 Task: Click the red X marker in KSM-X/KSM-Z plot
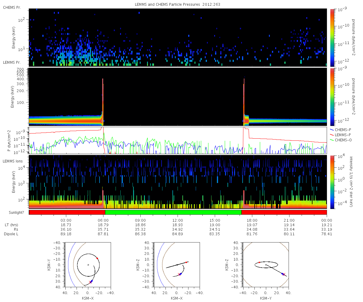[180, 274]
